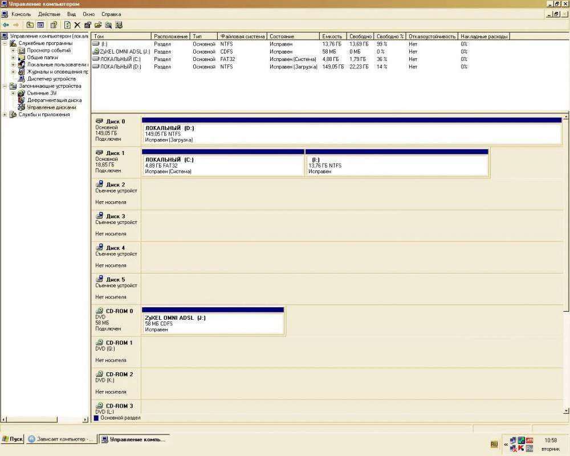Image resolution: width=570 pixels, height=456 pixels.
Task: Toggle the console tree show/hide toolbar icon
Action: 40,25
